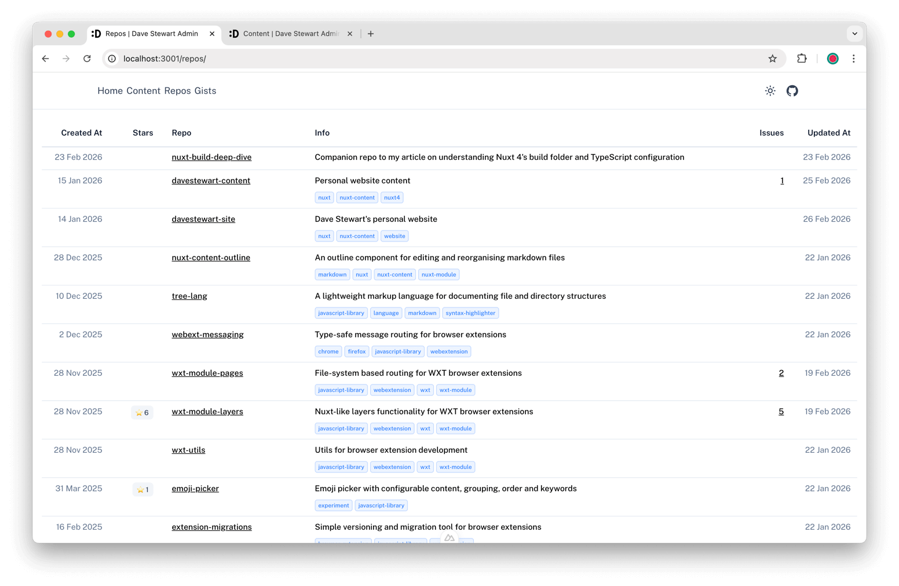Open Chrome's three-dot menu

853,58
